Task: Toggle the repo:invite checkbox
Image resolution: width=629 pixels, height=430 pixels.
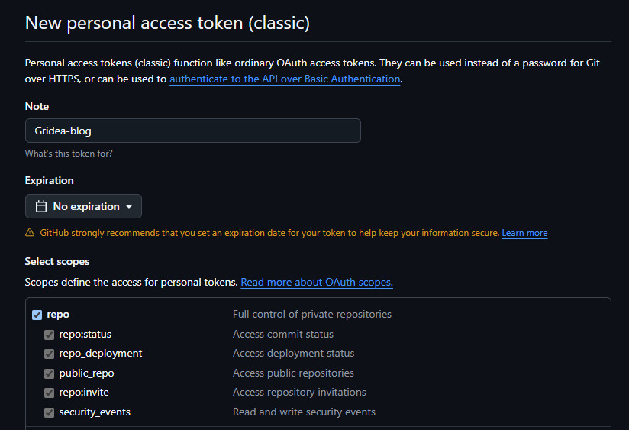Action: click(49, 393)
